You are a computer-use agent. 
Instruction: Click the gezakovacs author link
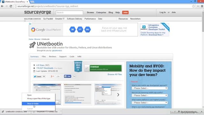(57, 50)
